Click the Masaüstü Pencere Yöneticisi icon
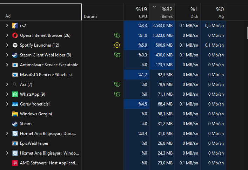 (x=15, y=75)
